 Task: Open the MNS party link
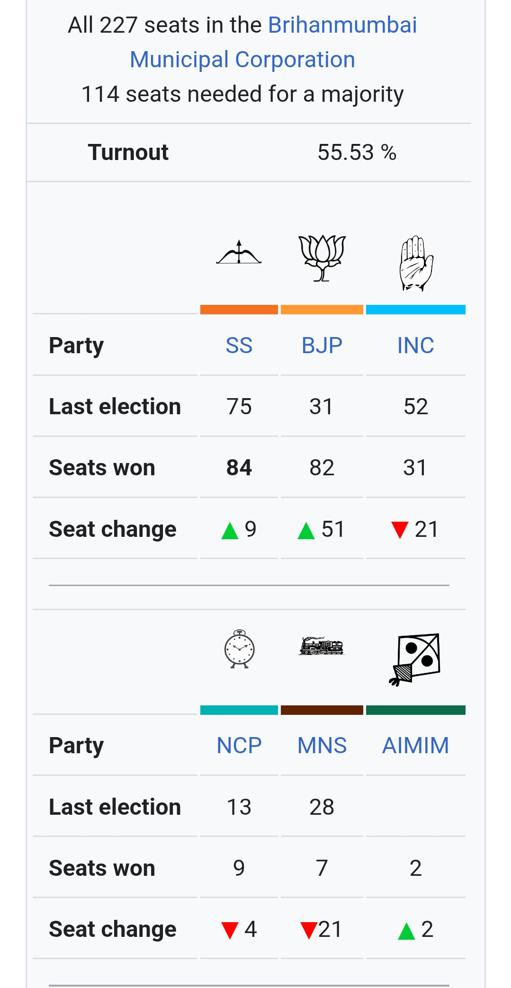tap(322, 746)
